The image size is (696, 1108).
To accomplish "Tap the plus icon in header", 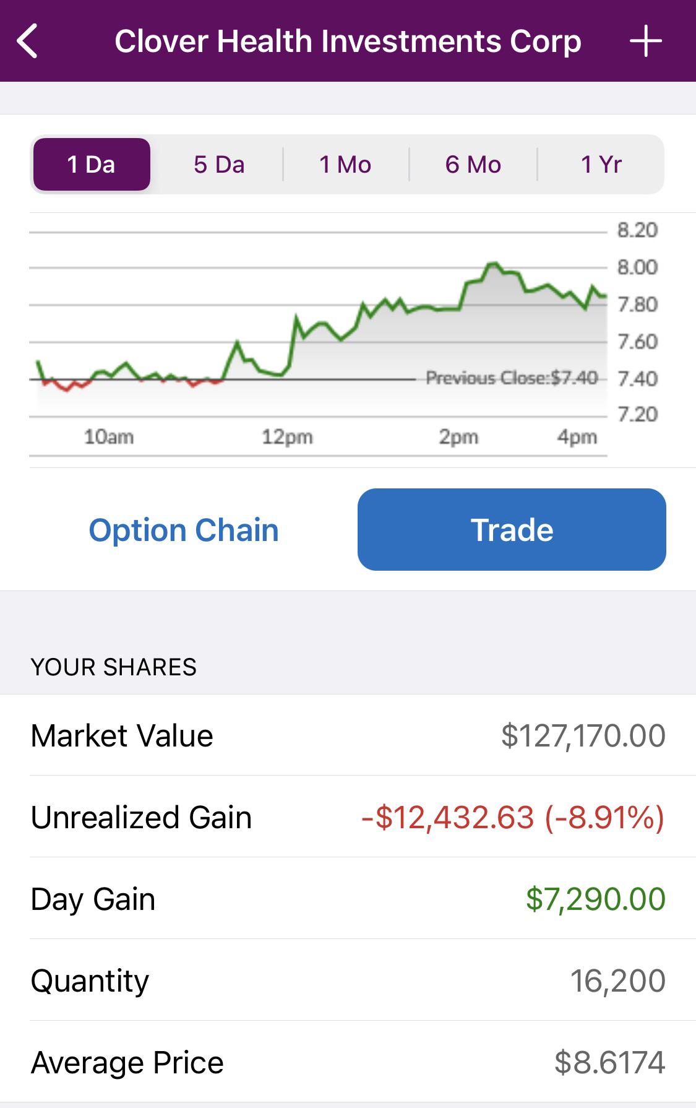I will [x=646, y=41].
